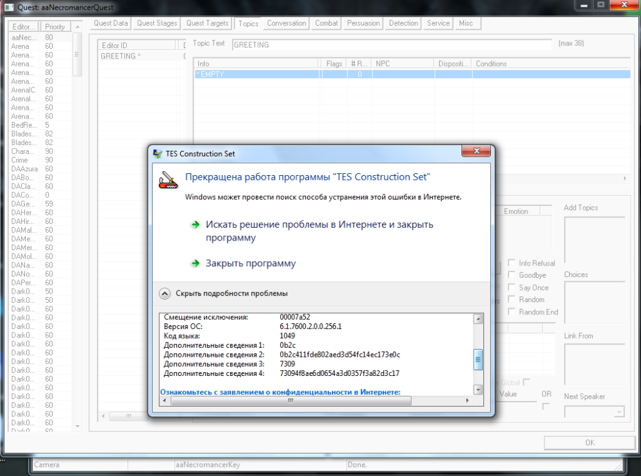The width and height of the screenshot is (641, 476).
Task: Open the Conversation tab
Action: [x=287, y=23]
